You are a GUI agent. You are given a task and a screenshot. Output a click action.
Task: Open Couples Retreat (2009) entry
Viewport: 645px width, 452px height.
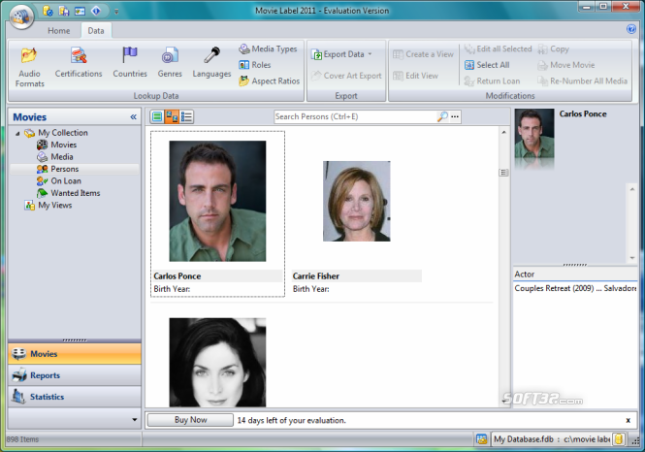pyautogui.click(x=574, y=288)
